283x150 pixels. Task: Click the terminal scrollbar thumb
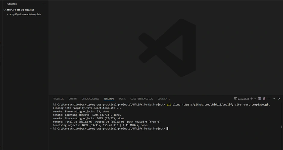282,127
